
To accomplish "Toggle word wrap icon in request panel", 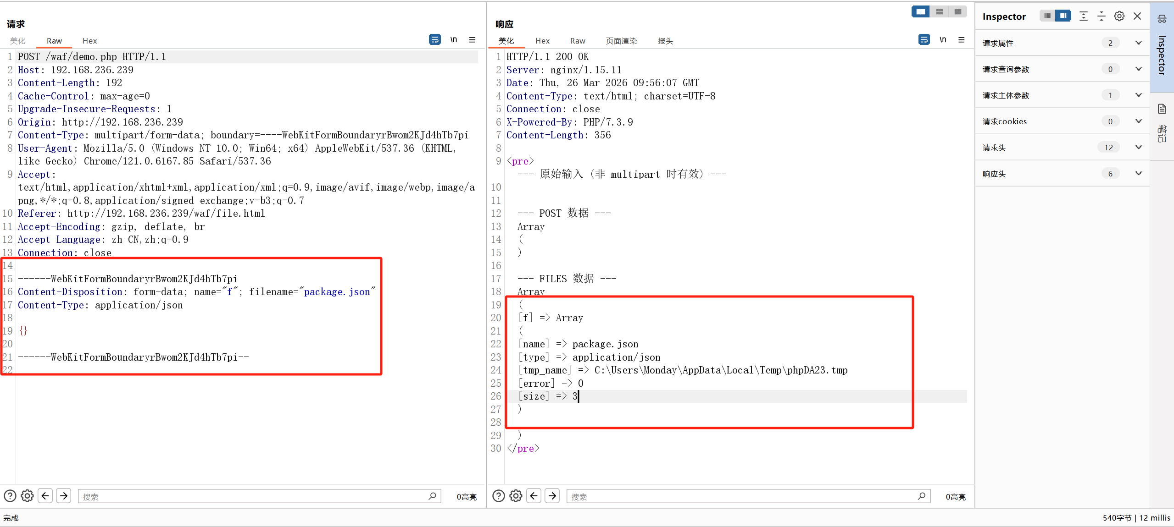I will 434,40.
